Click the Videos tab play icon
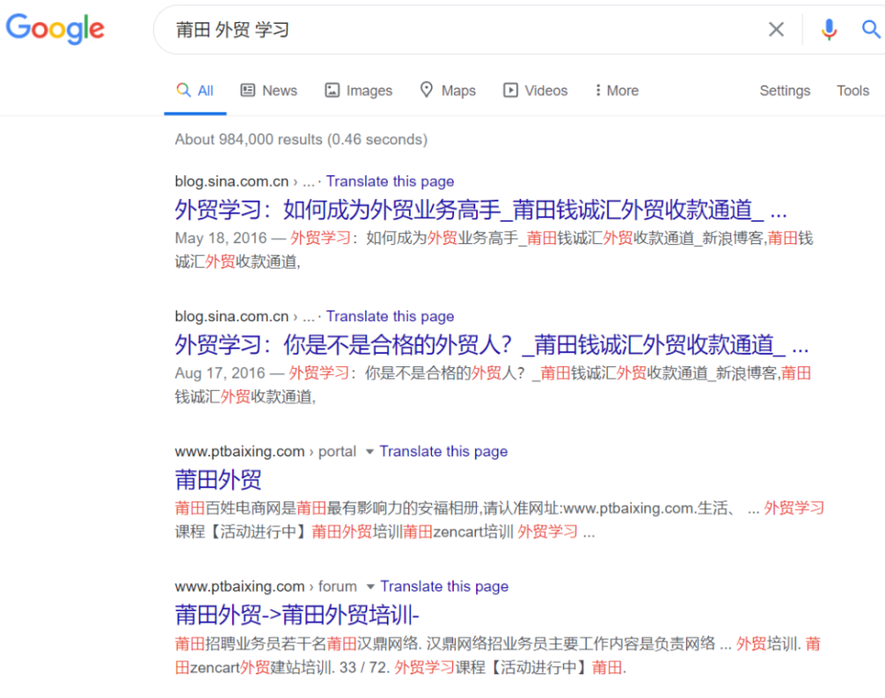The height and width of the screenshot is (698, 885). 511,90
